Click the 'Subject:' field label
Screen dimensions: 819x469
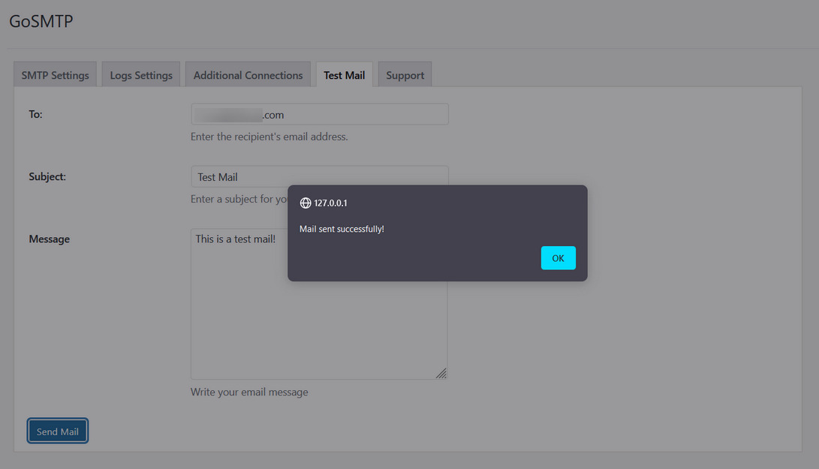tap(47, 176)
